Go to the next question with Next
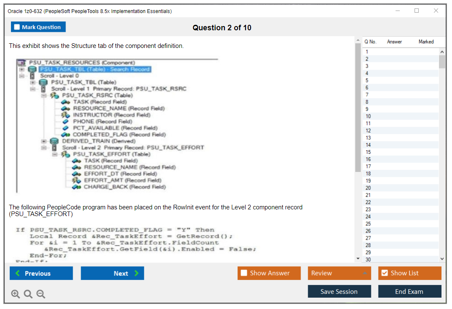 coord(112,273)
